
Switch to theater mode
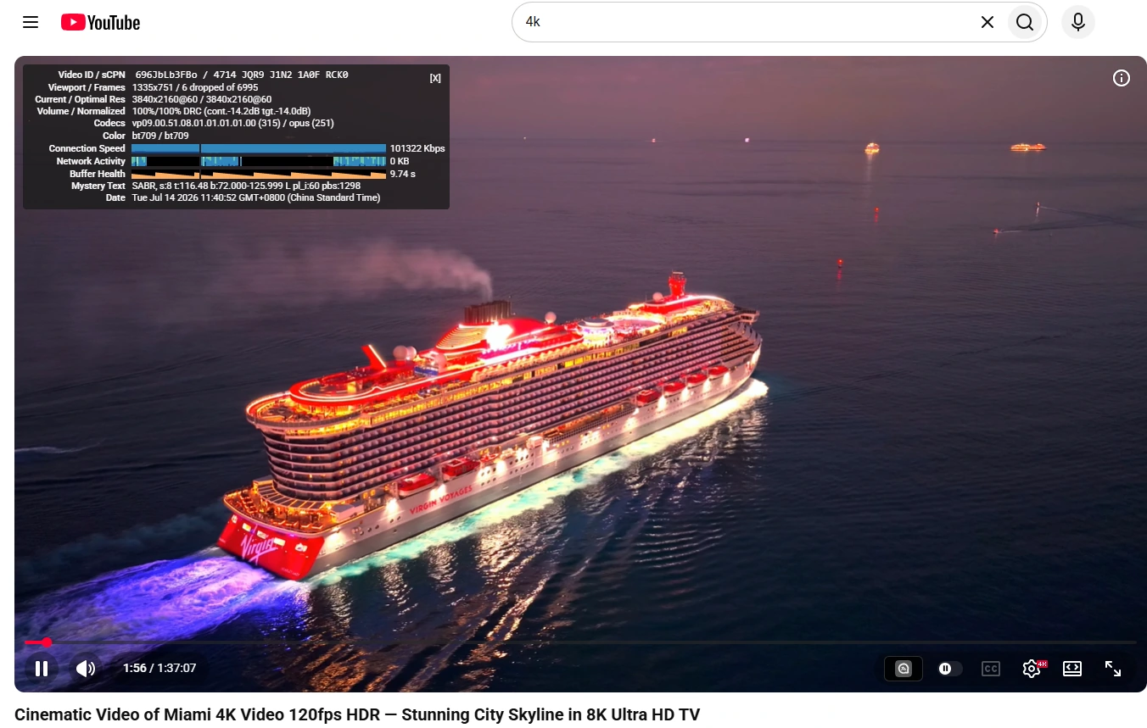1072,669
